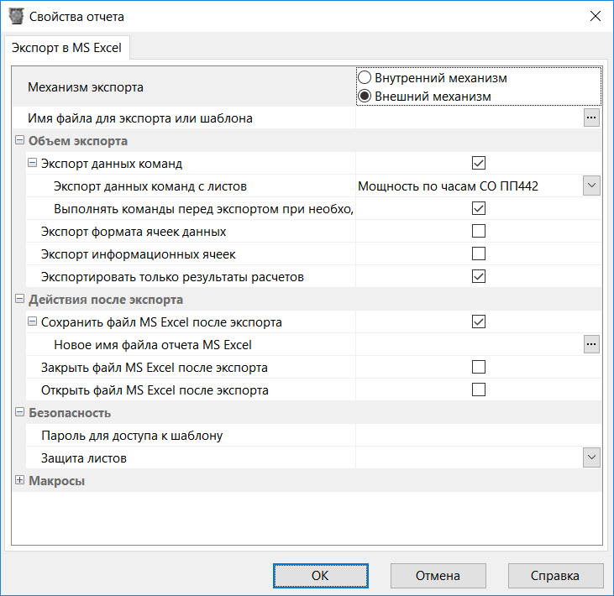Image resolution: width=614 pixels, height=596 pixels.
Task: Click the report properties window icon
Action: click(15, 16)
